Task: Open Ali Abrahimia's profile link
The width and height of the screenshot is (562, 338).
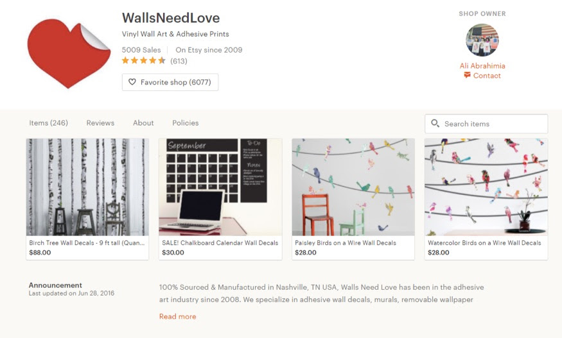Action: point(482,65)
